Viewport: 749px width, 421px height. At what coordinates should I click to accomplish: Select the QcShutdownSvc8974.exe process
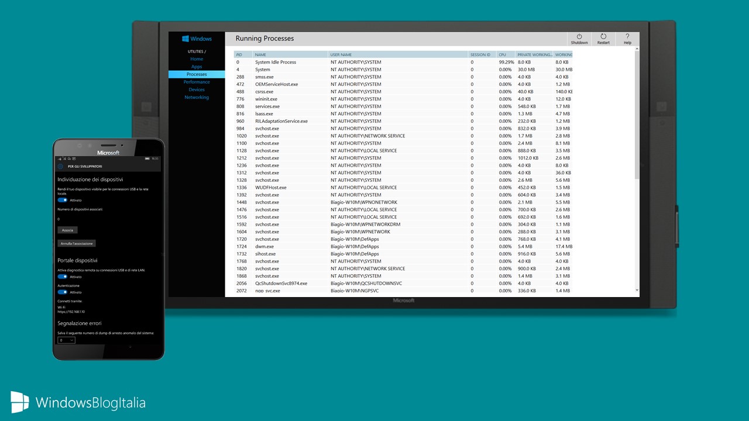(281, 283)
